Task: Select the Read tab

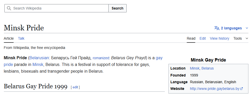Action: [191, 38]
